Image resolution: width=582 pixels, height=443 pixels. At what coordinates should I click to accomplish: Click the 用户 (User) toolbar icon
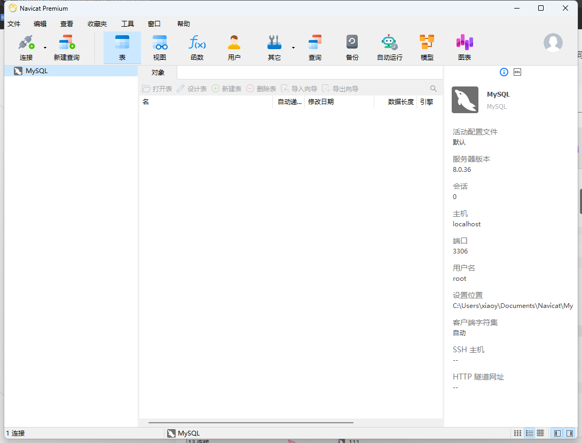(x=234, y=47)
